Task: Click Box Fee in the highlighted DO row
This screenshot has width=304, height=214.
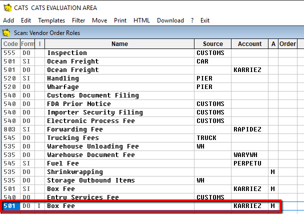Action: coord(61,206)
